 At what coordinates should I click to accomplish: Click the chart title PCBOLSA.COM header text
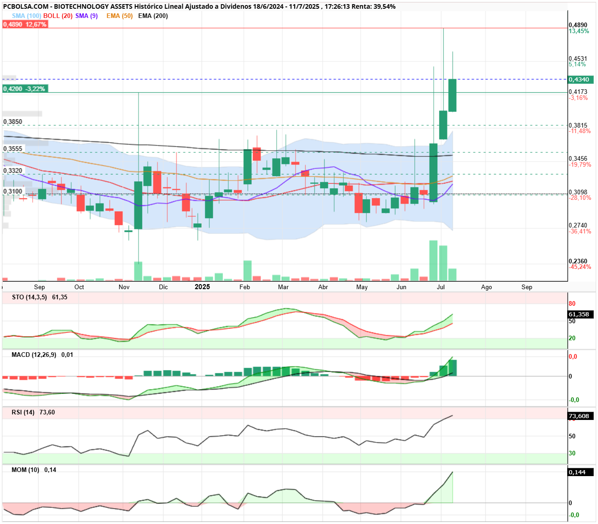click(x=199, y=6)
